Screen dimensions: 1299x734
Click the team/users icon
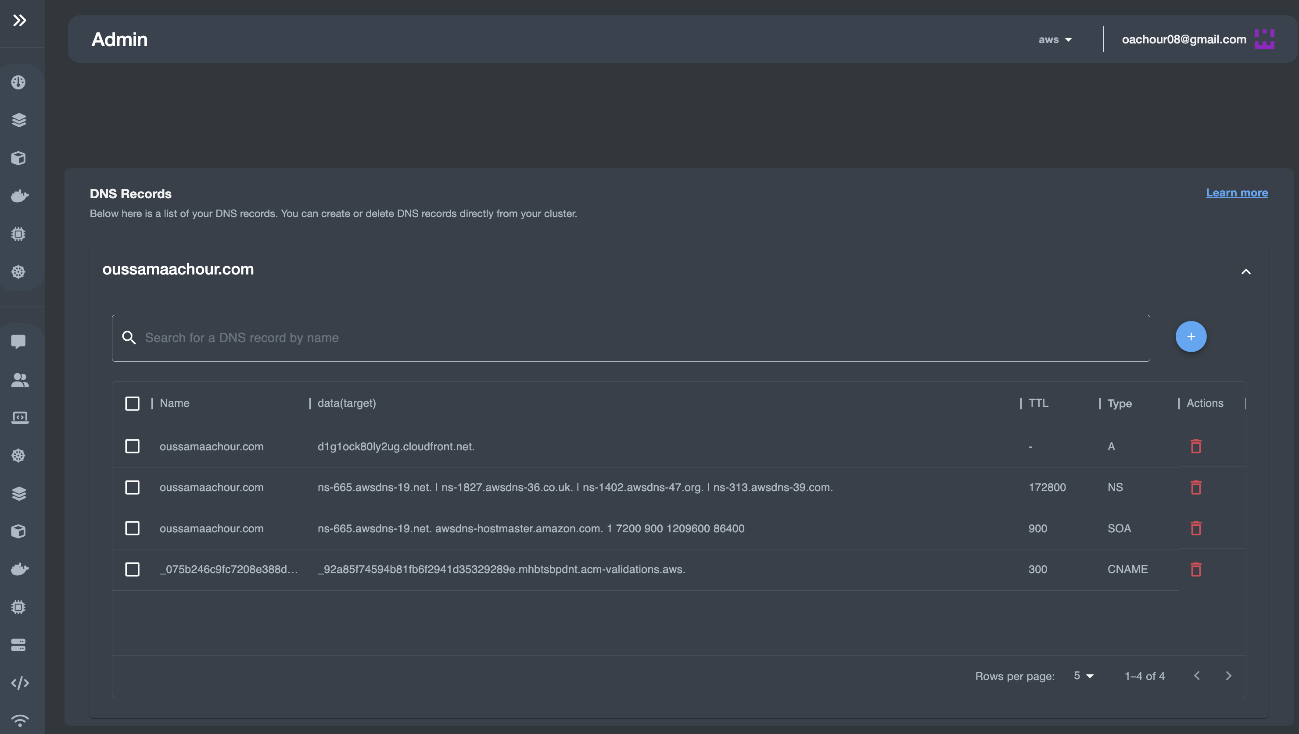point(20,379)
